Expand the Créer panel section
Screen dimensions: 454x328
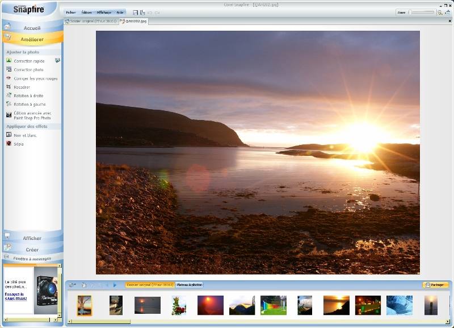(32, 249)
